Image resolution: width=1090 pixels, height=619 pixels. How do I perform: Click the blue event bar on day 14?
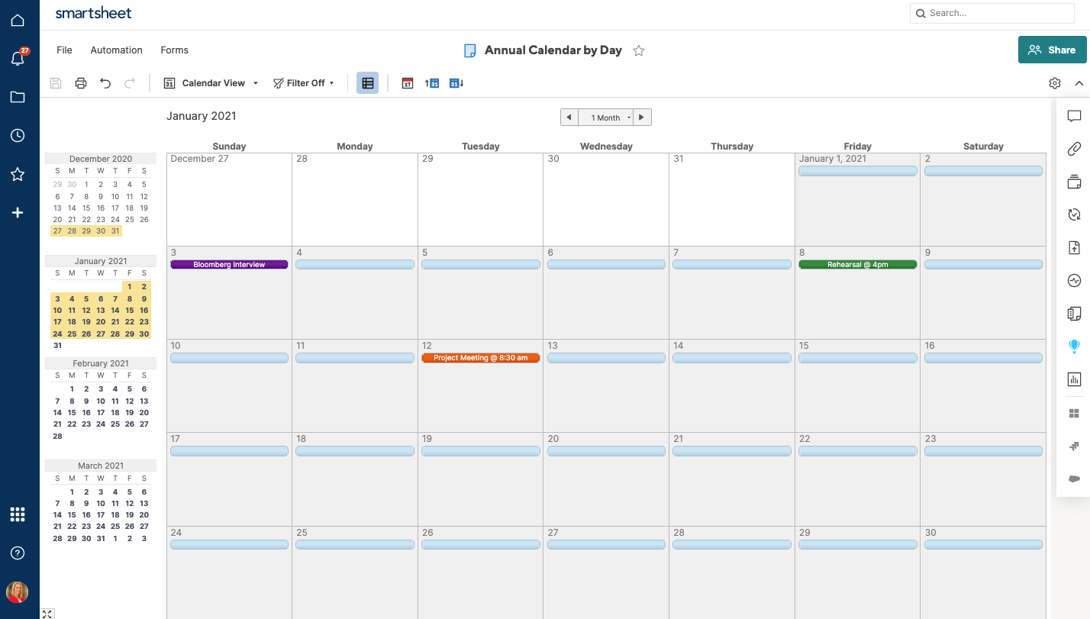[x=732, y=358]
